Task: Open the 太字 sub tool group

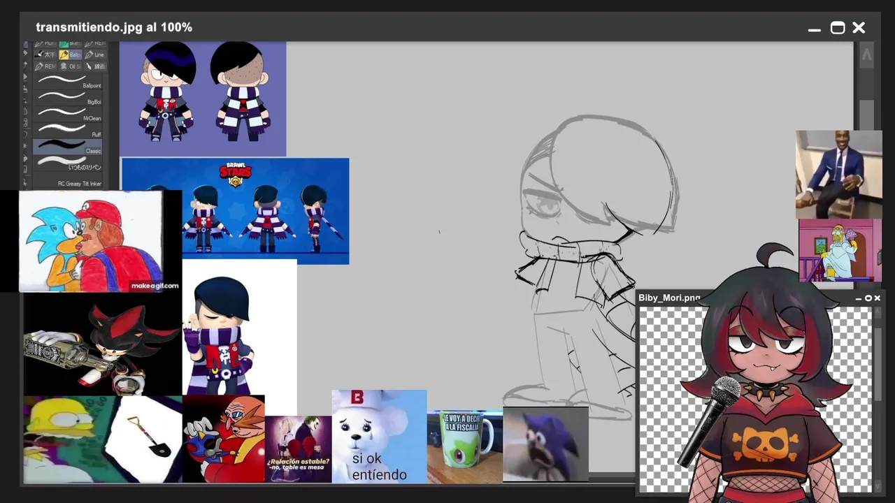Action: [45, 54]
